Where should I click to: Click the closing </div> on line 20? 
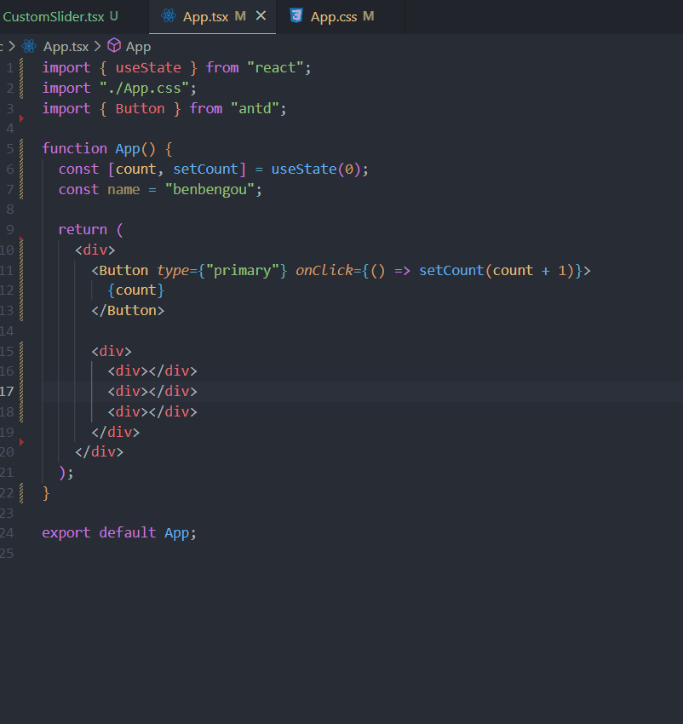coord(100,451)
